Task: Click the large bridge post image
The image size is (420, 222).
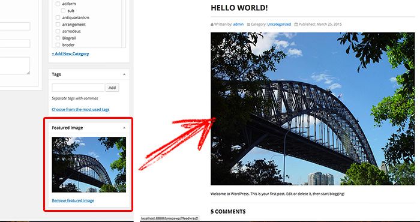Action: pyautogui.click(x=313, y=109)
